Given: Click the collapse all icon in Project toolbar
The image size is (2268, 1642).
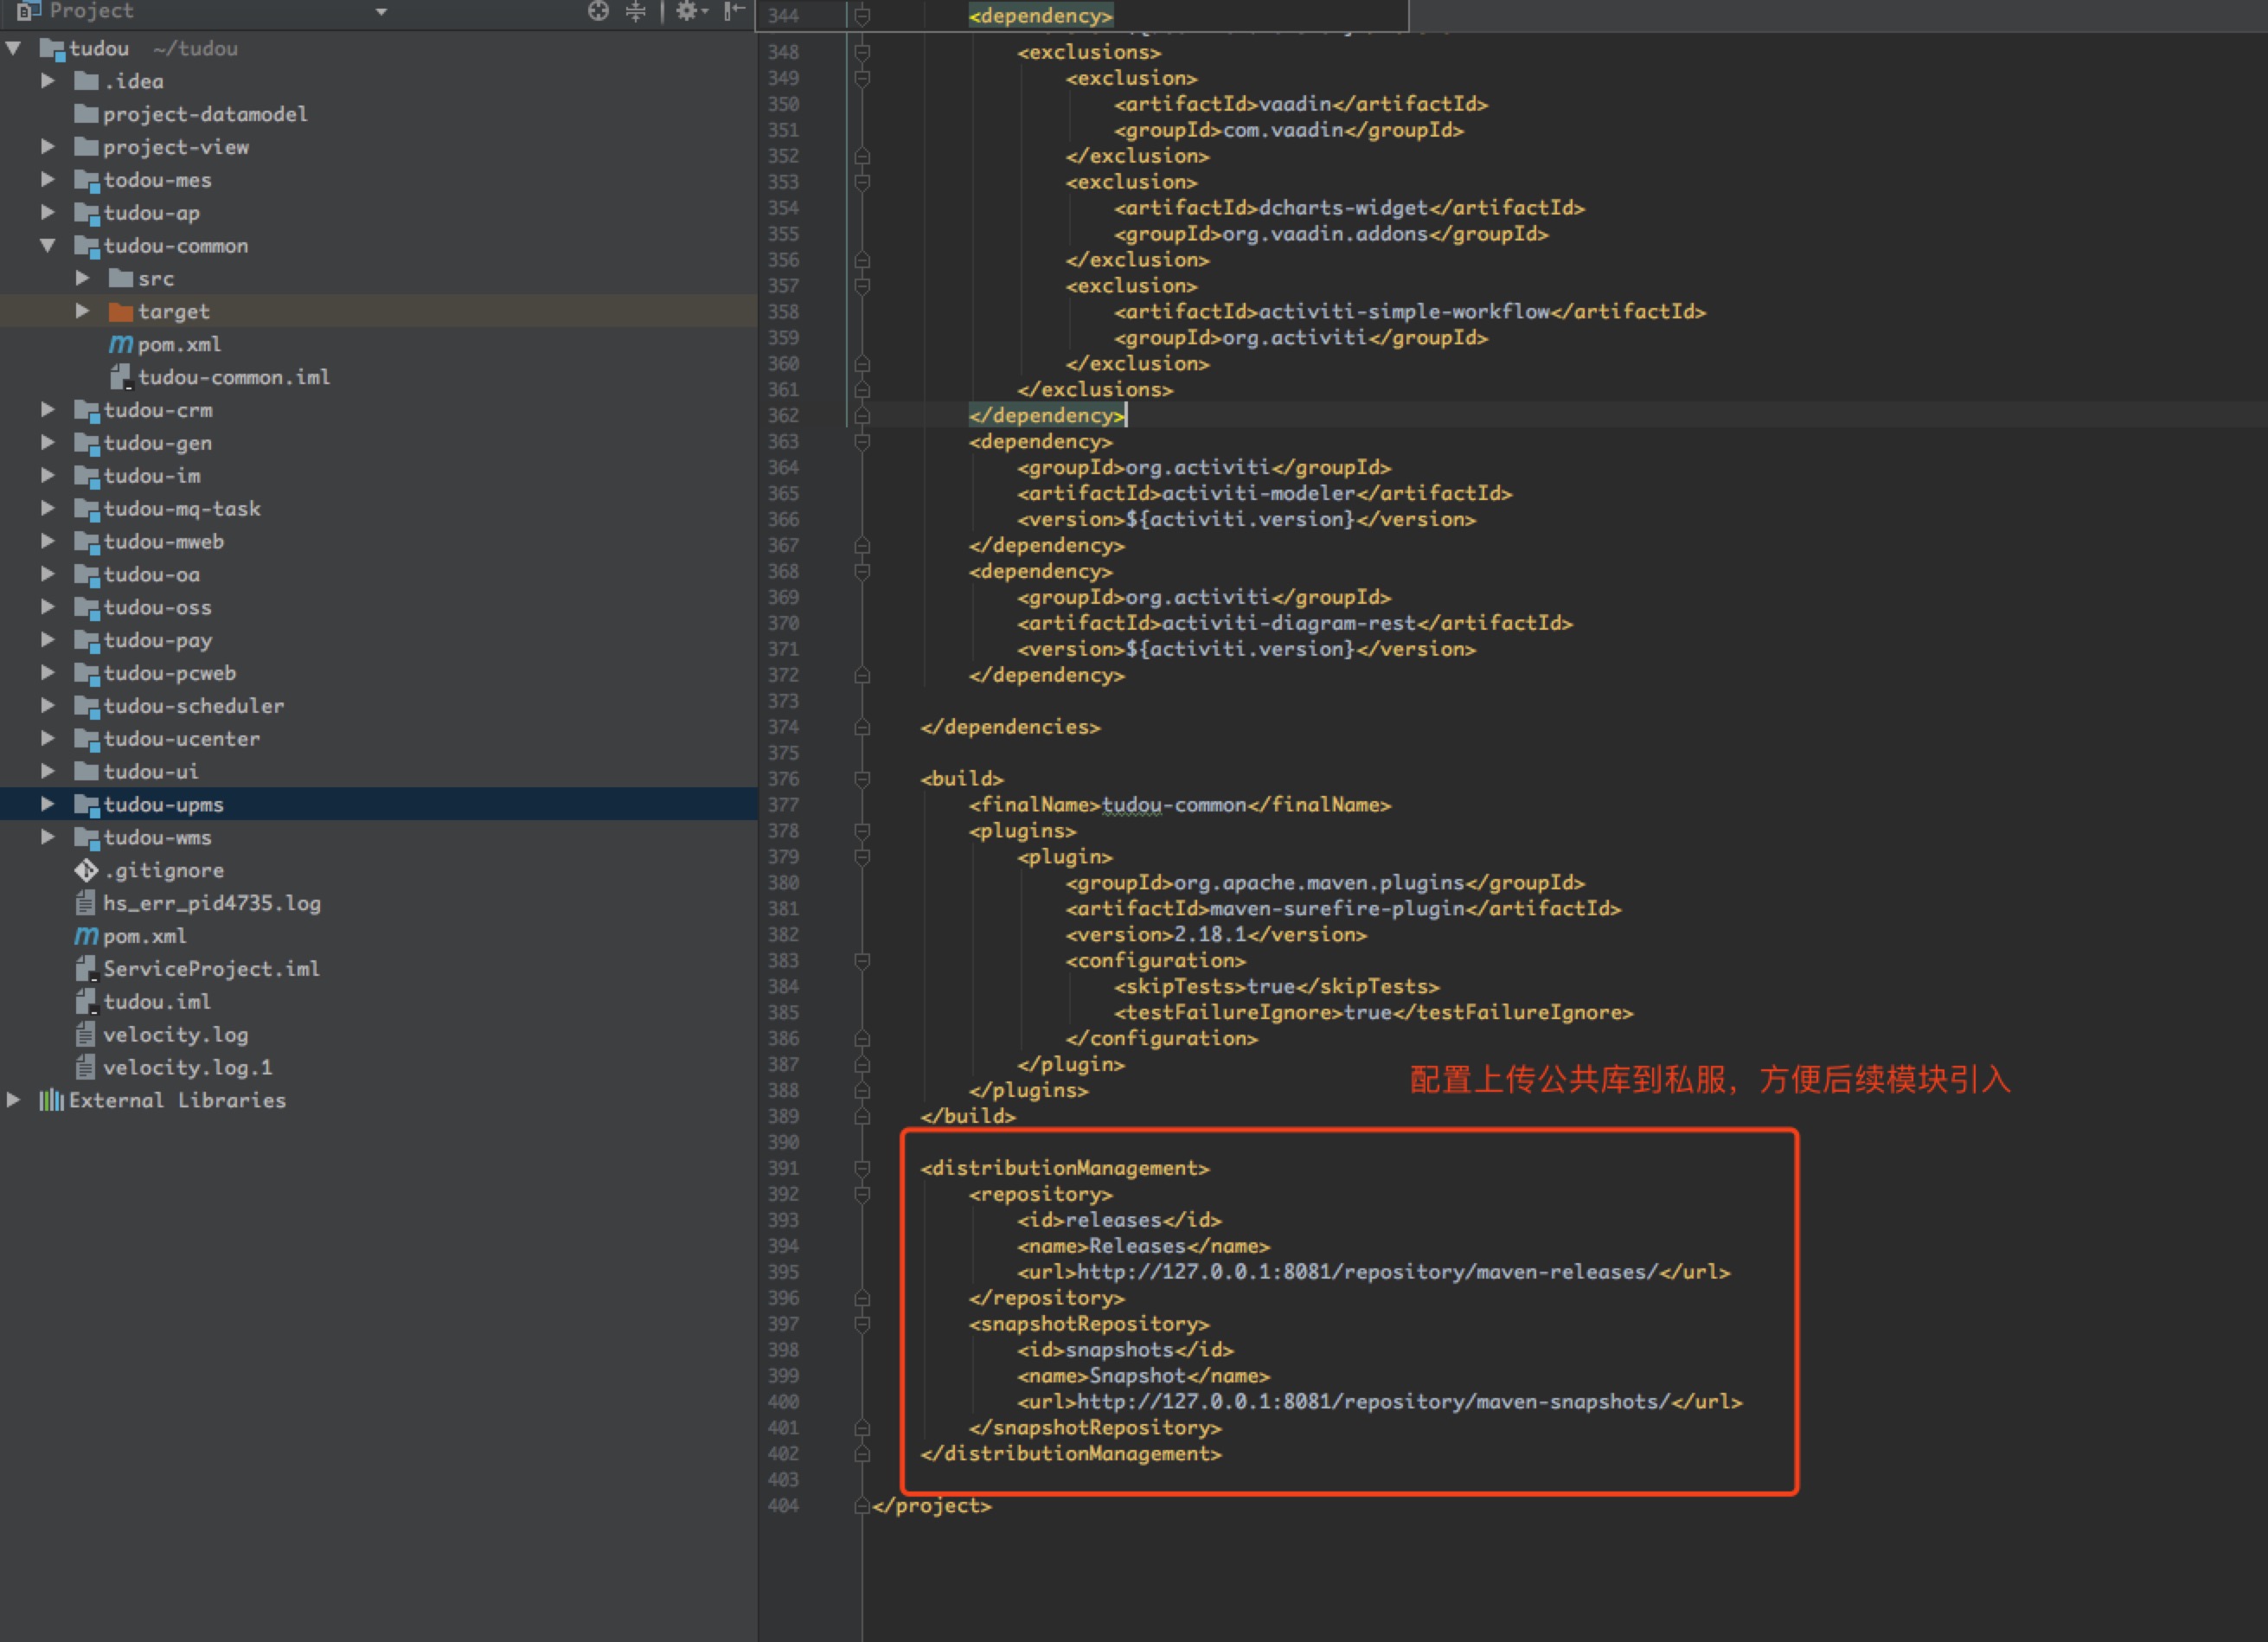Looking at the screenshot, I should click(x=636, y=11).
